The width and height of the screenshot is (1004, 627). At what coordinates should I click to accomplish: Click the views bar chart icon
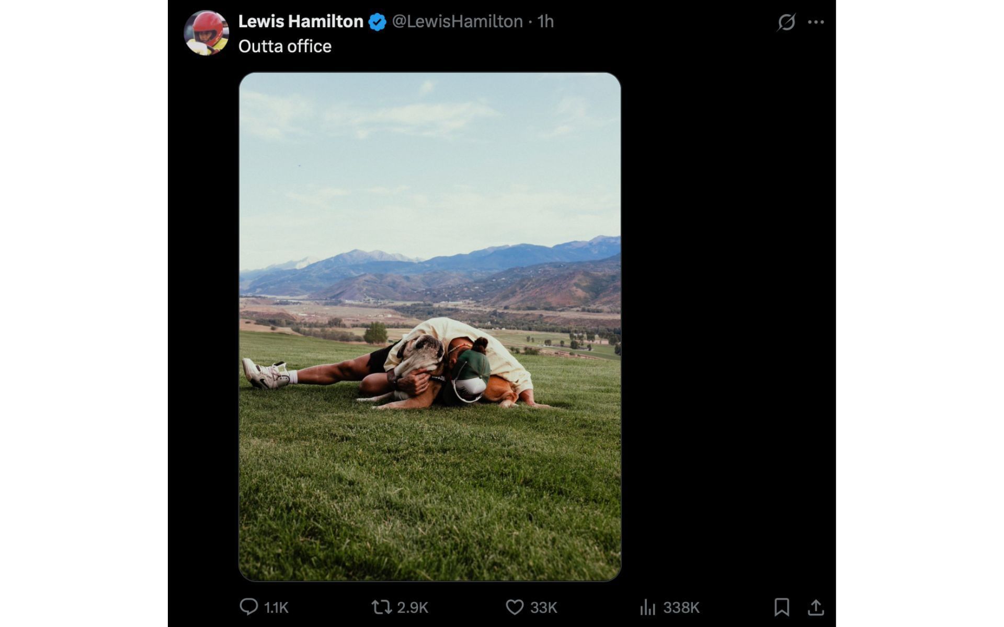click(x=647, y=607)
